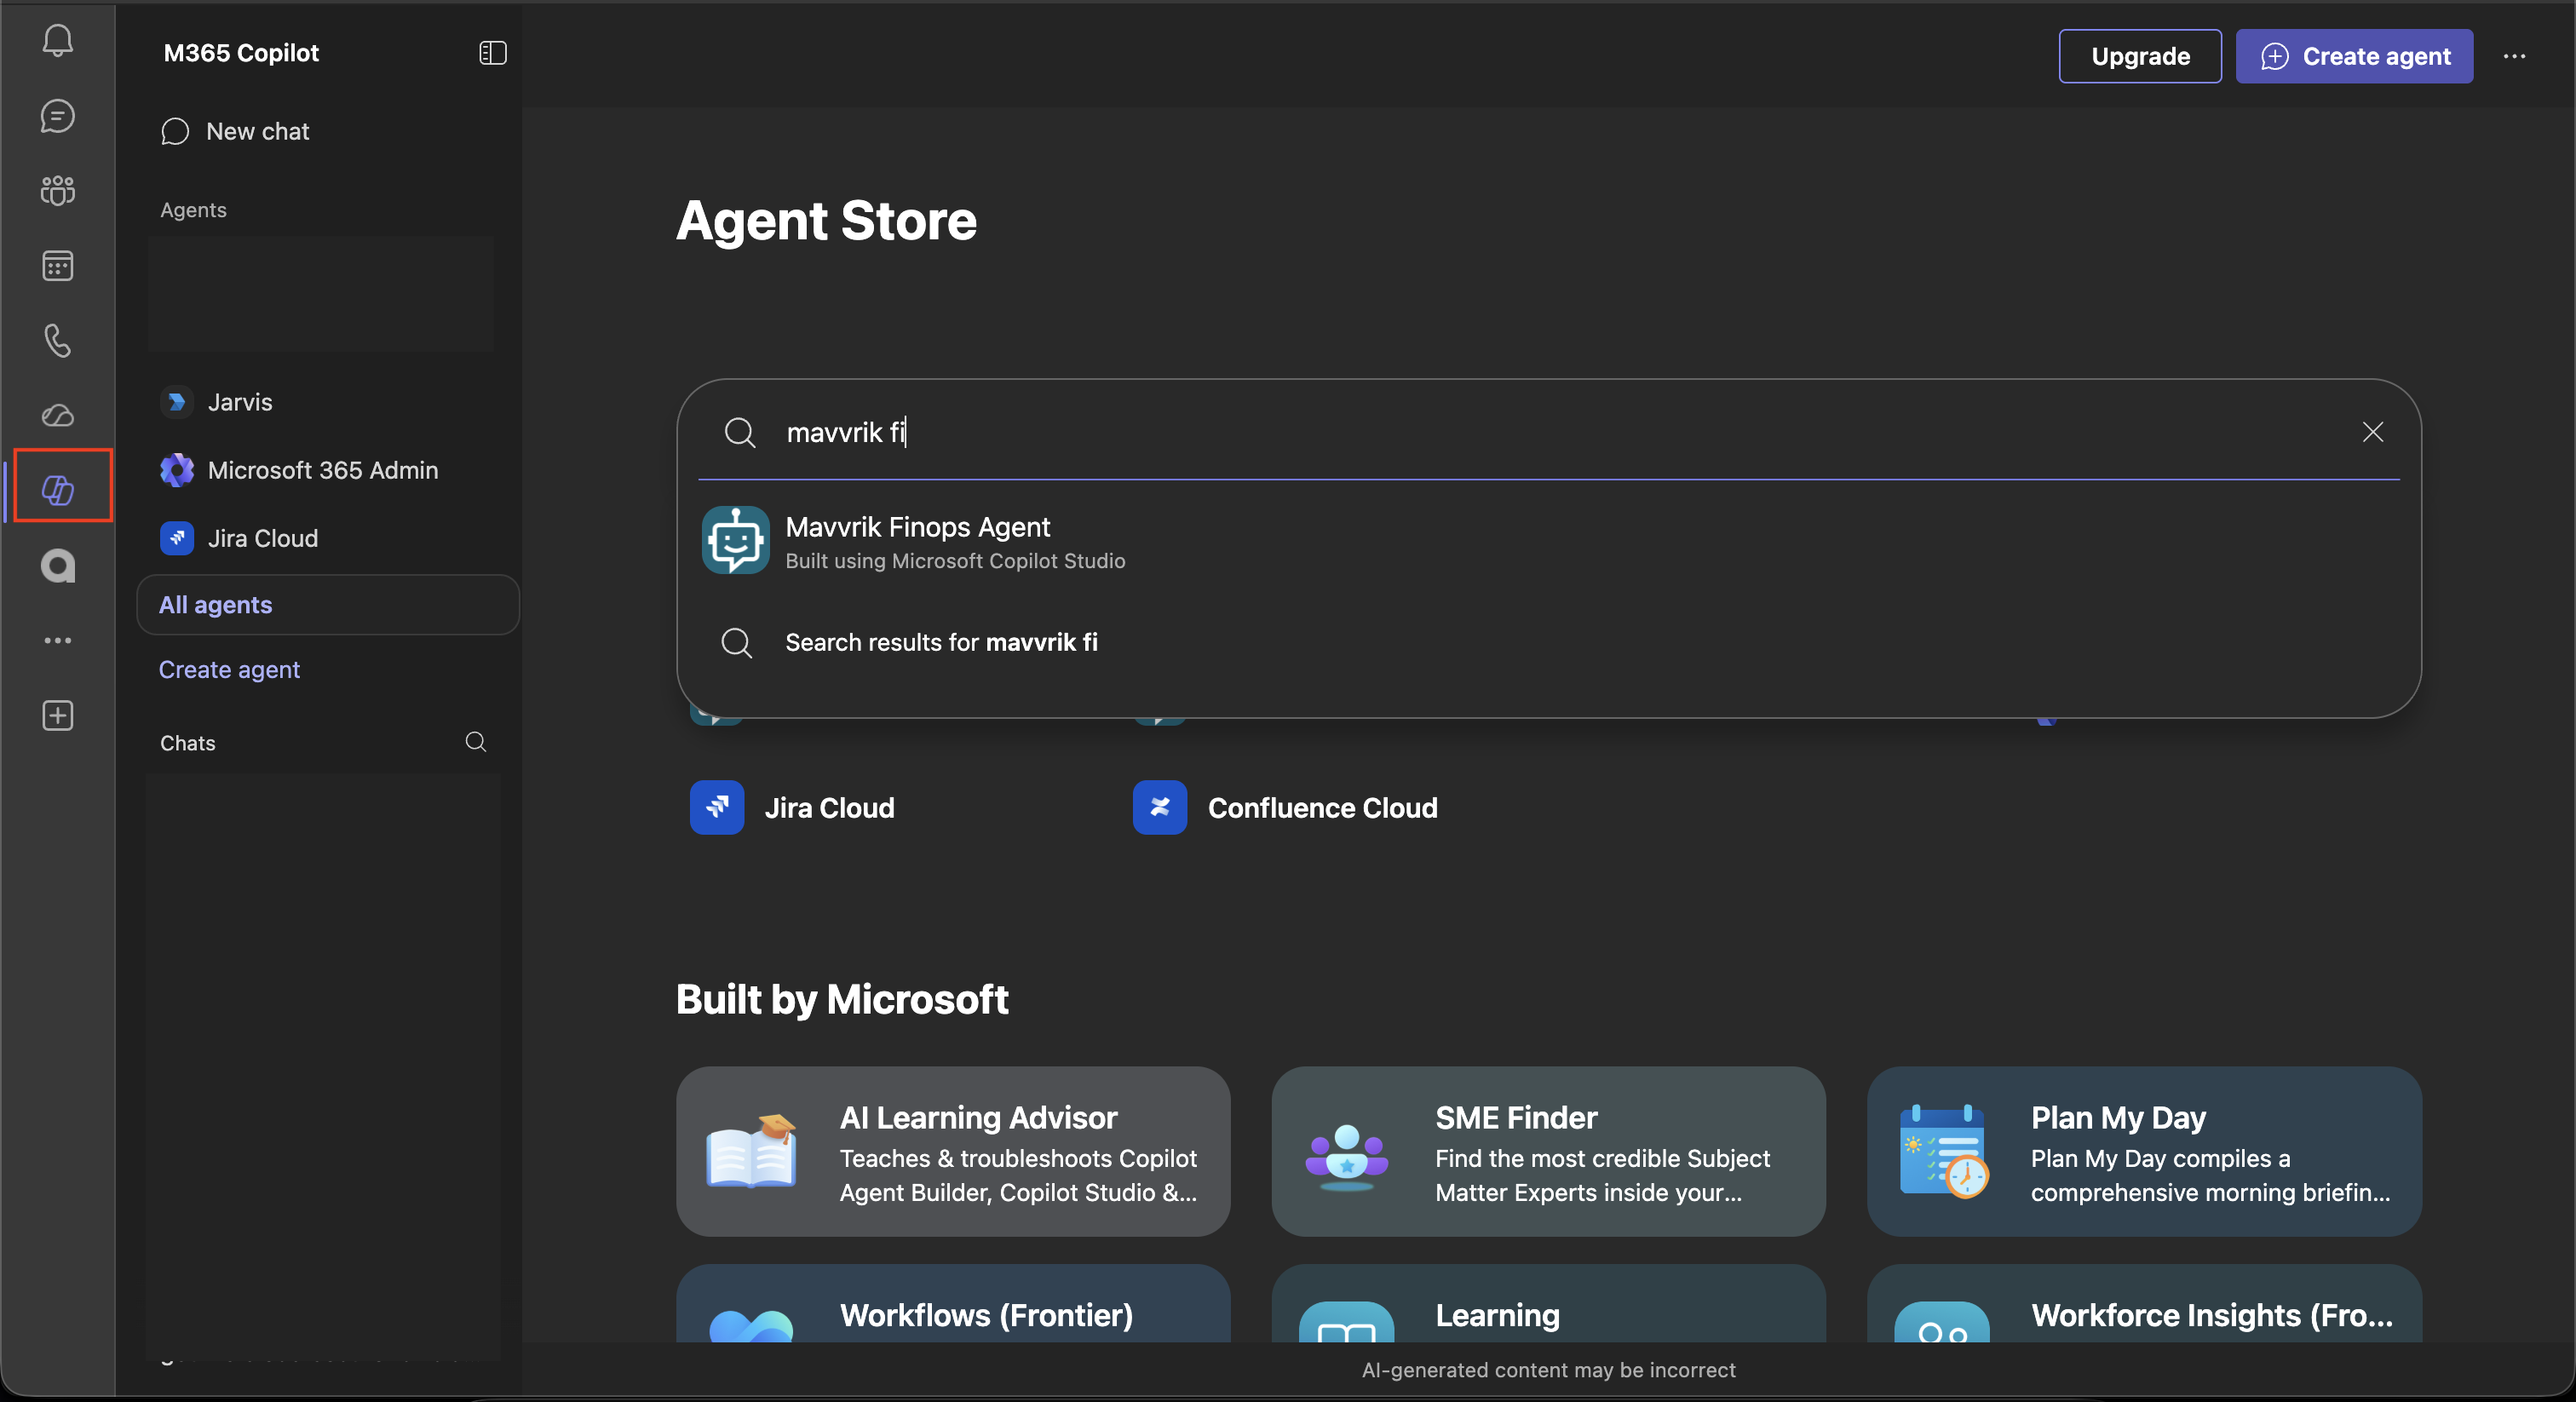The width and height of the screenshot is (2576, 1402).
Task: Click the M365 Copilot panel title
Action: 241,53
